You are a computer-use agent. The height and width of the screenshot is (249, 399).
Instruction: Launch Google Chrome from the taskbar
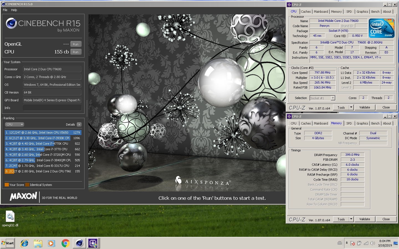point(65,243)
